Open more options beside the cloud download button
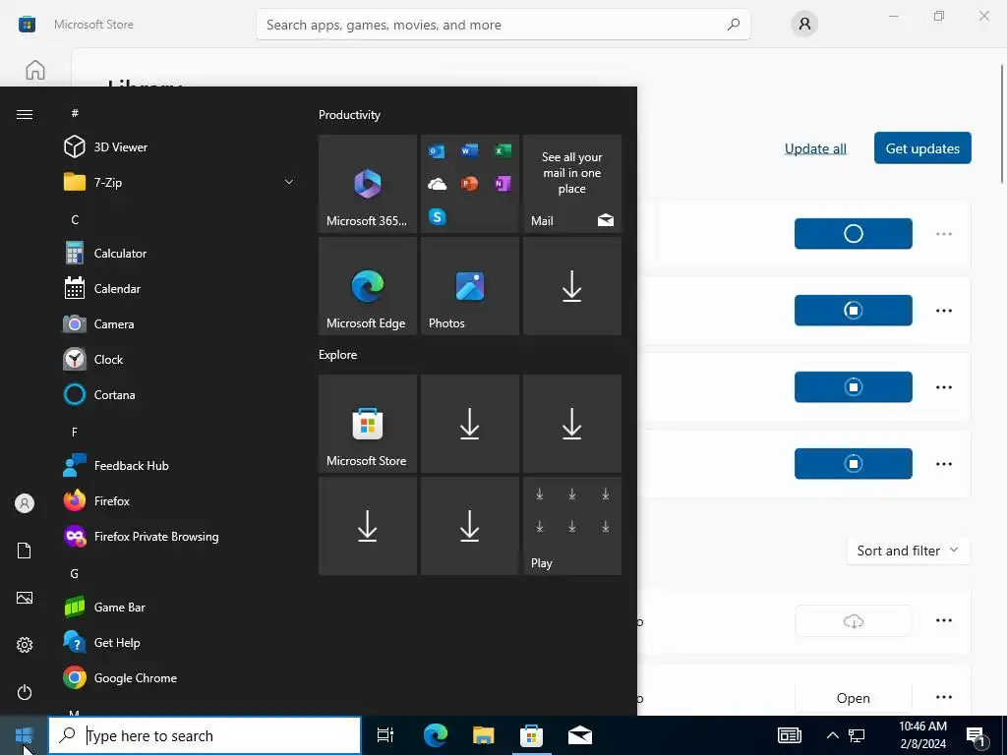This screenshot has width=1007, height=755. [944, 620]
